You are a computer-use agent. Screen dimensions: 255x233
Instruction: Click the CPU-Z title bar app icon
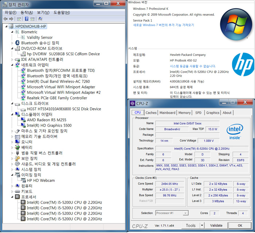(x=133, y=103)
